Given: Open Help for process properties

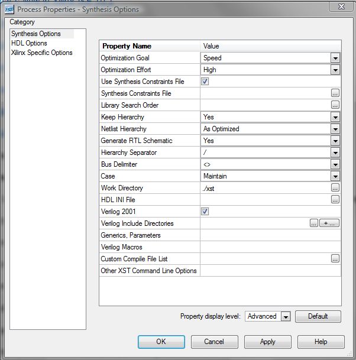Looking at the screenshot, I should (x=321, y=342).
